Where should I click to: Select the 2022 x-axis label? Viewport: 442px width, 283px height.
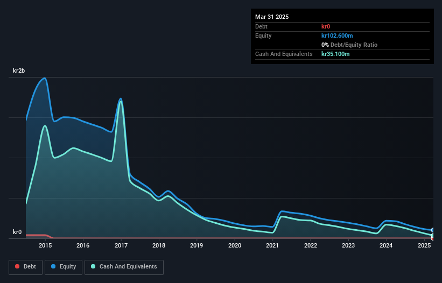pyautogui.click(x=310, y=245)
